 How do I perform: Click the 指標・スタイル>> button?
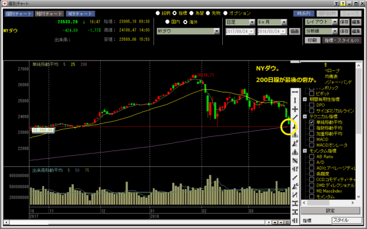pos(342,40)
